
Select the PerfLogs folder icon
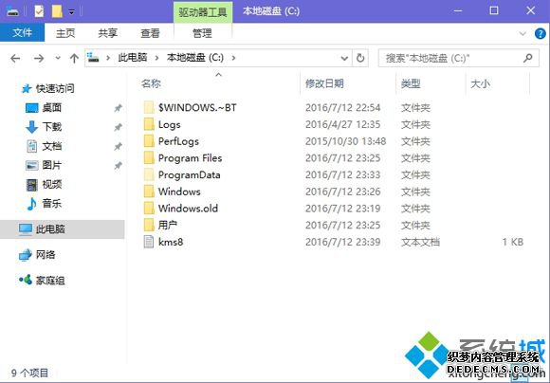[x=149, y=141]
